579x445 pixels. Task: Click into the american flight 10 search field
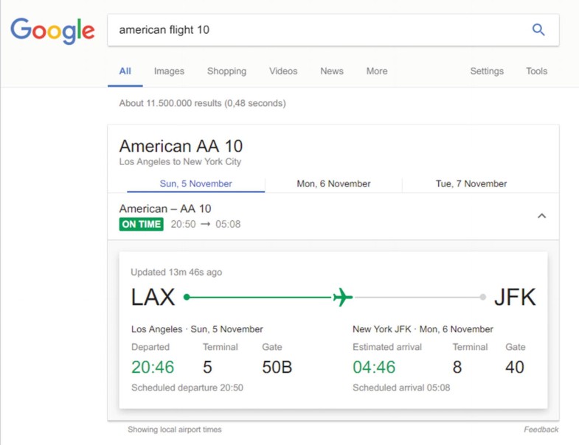point(318,30)
